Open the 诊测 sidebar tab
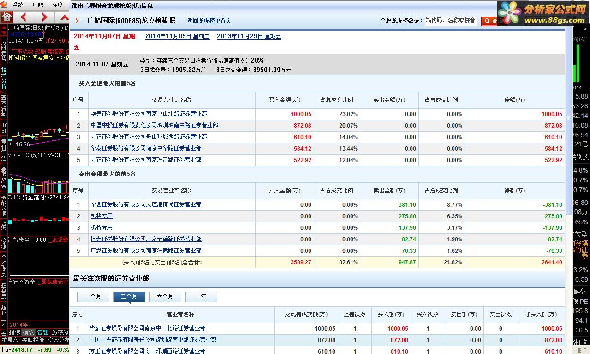This screenshot has height=354, width=590. tap(4, 244)
